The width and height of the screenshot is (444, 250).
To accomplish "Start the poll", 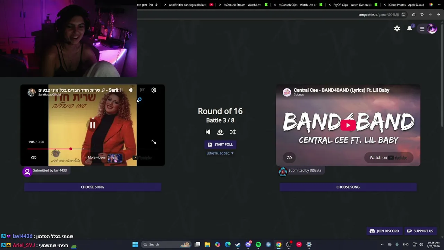I will [x=220, y=144].
